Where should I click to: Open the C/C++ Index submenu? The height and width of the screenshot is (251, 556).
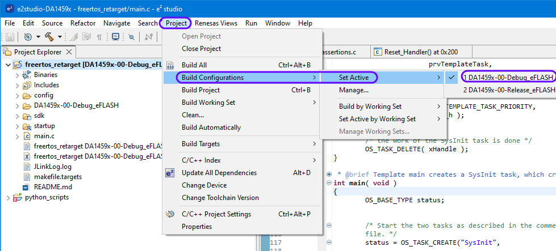point(242,160)
